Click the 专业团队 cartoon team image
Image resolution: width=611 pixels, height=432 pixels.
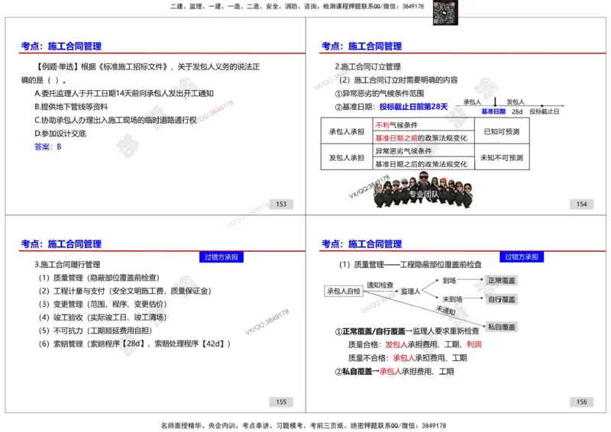point(423,190)
